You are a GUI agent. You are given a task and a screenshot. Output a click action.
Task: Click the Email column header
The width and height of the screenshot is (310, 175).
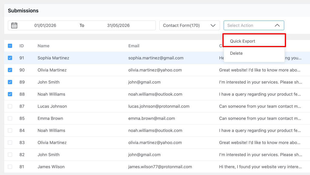pyautogui.click(x=134, y=46)
